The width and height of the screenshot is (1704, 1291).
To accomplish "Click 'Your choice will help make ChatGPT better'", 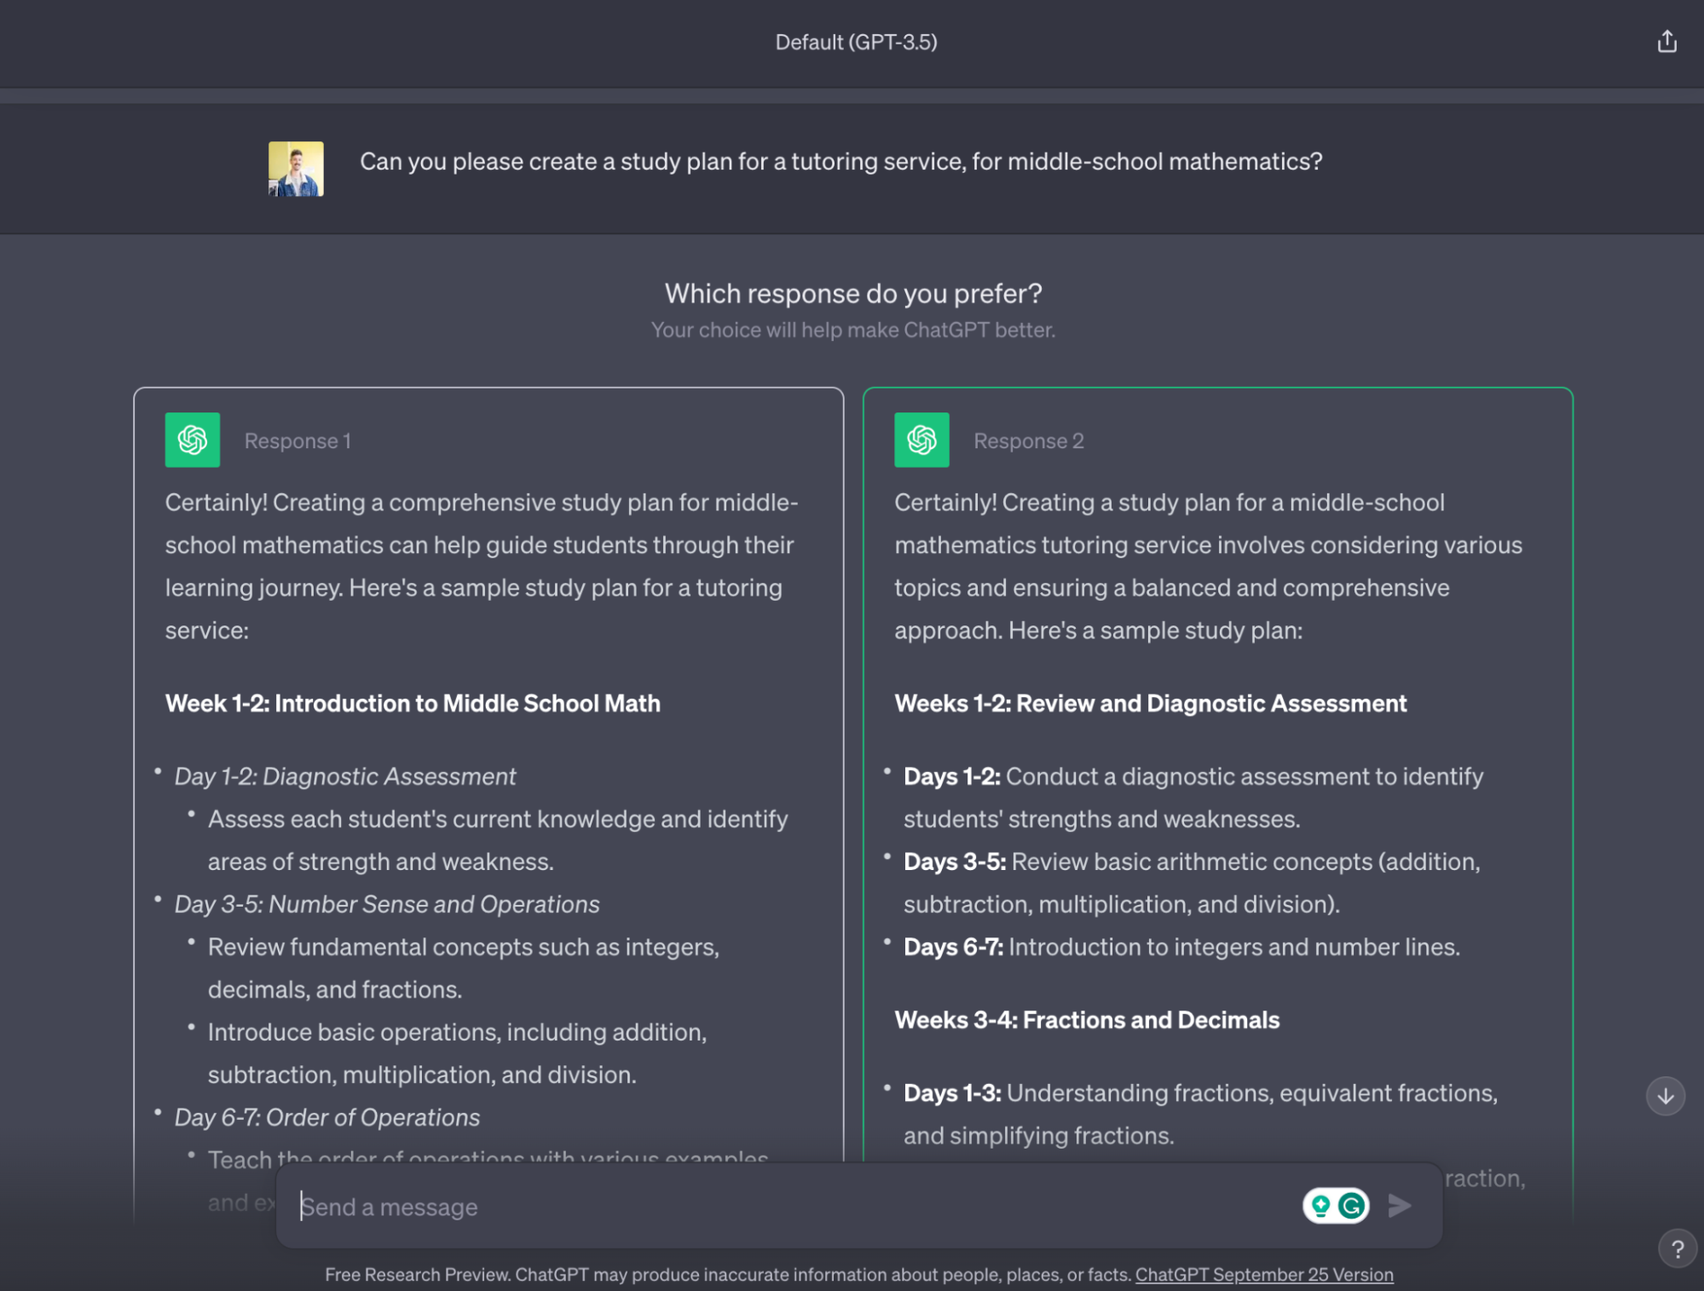I will pyautogui.click(x=853, y=330).
